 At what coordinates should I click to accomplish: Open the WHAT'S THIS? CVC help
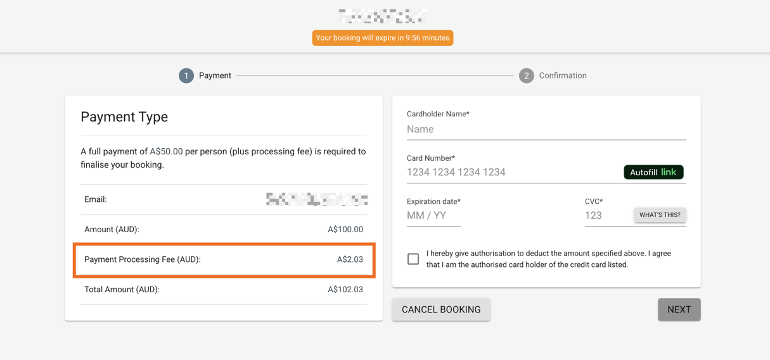tap(659, 215)
